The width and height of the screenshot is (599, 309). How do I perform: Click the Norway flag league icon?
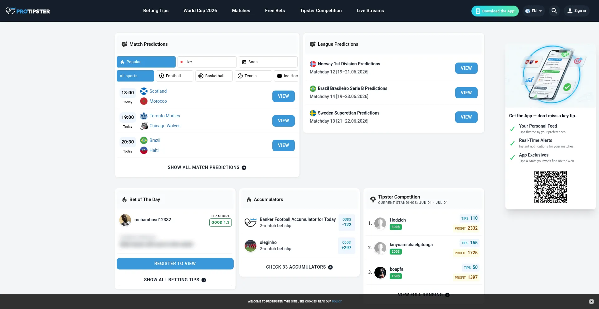(313, 64)
